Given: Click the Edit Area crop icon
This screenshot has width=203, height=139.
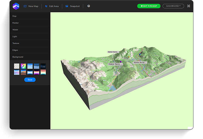Looking at the screenshot, I should (x=46, y=6).
